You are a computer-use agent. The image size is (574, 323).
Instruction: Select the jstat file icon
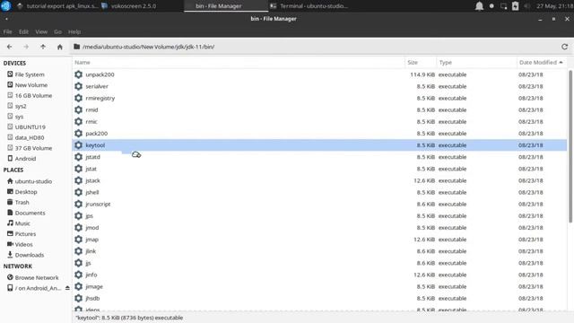click(78, 169)
